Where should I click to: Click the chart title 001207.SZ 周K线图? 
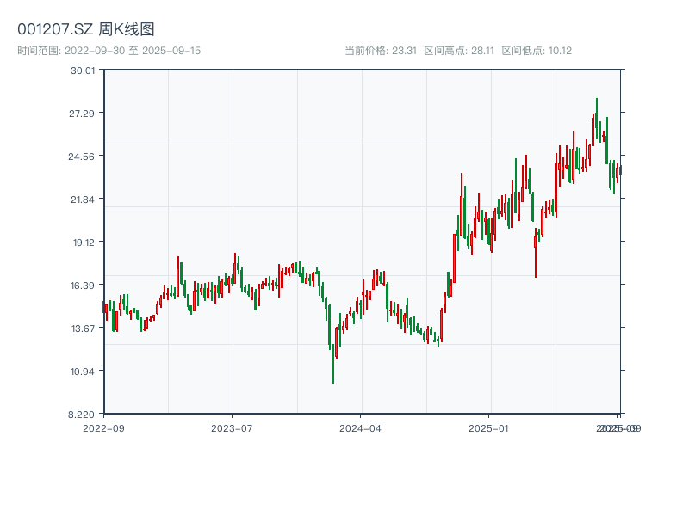85,29
